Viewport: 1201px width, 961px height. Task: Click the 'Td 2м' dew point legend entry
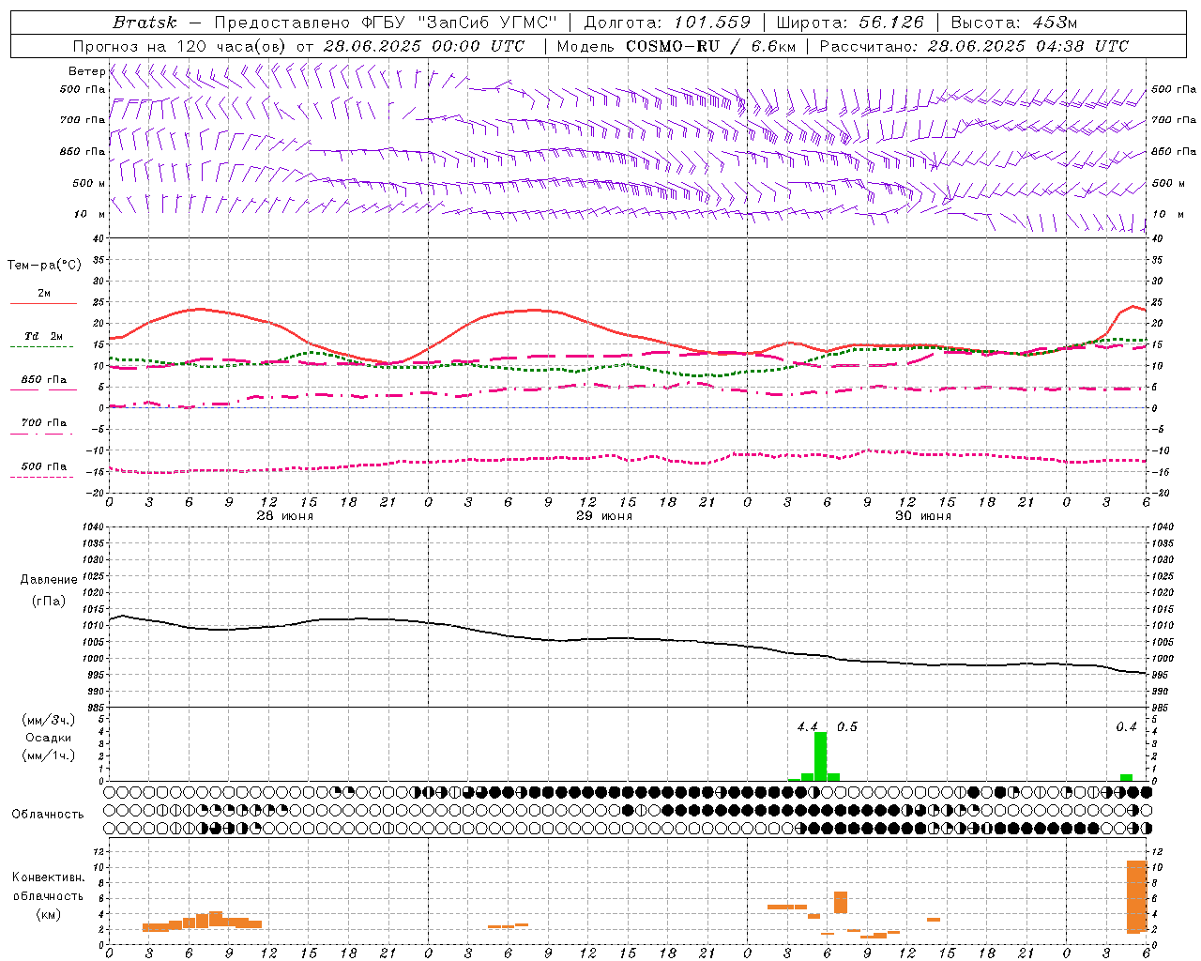44,336
